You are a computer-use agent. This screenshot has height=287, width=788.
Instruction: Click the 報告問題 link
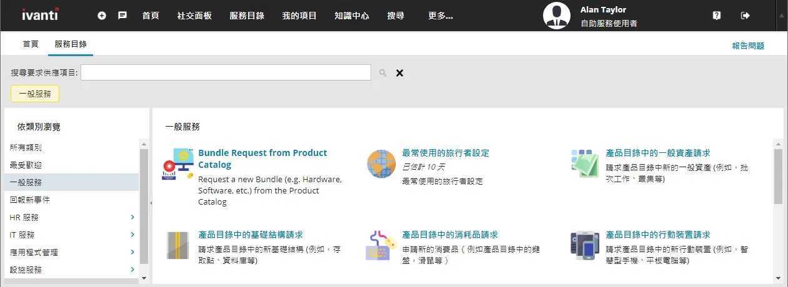tap(748, 46)
